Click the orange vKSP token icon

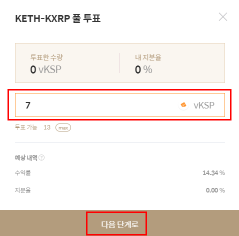tap(183, 105)
